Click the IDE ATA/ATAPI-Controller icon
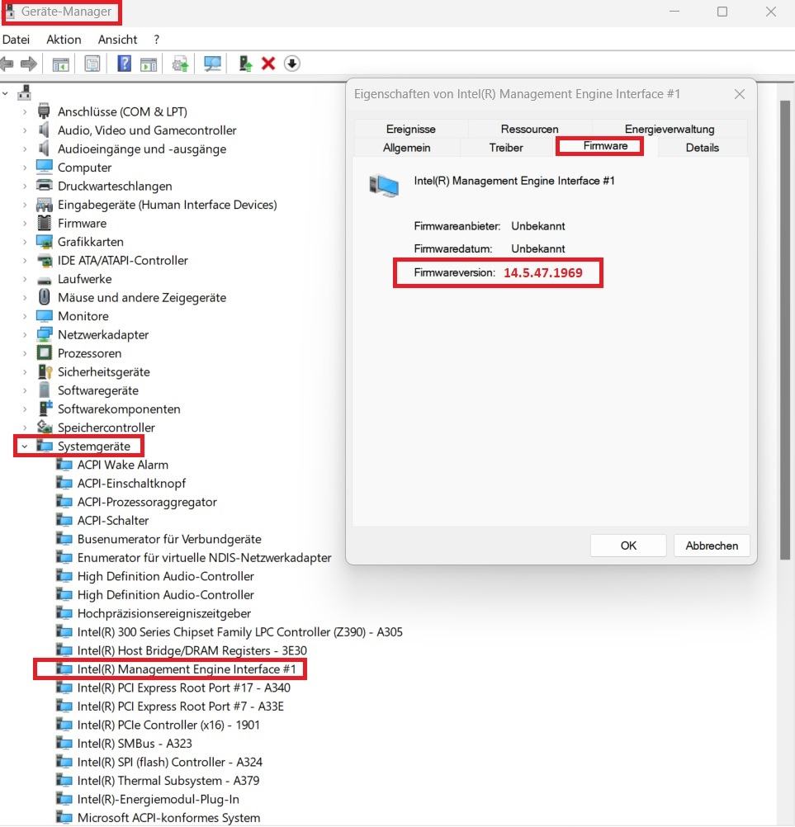The image size is (795, 827). [45, 260]
